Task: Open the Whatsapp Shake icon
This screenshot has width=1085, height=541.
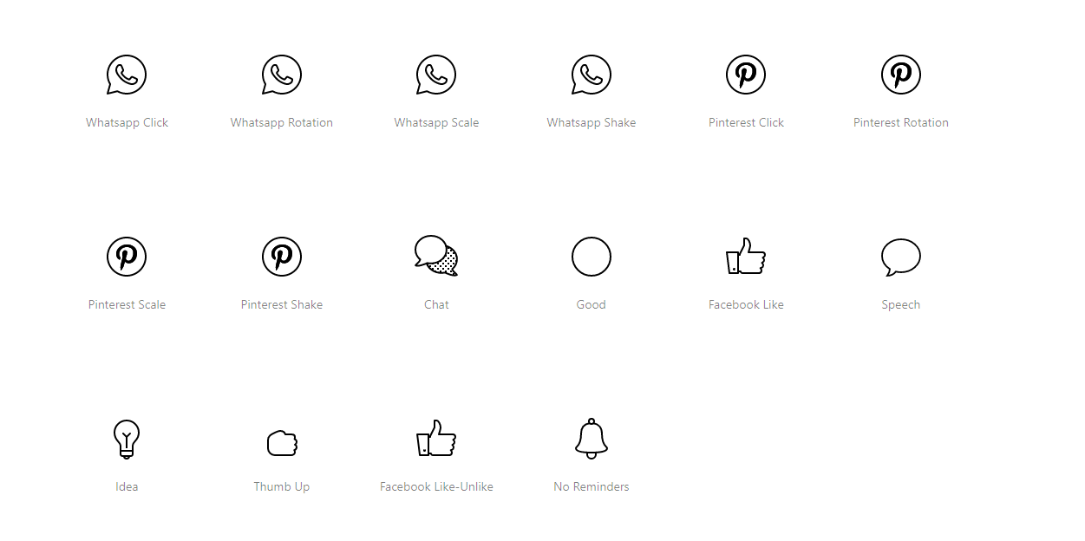Action: click(x=592, y=75)
